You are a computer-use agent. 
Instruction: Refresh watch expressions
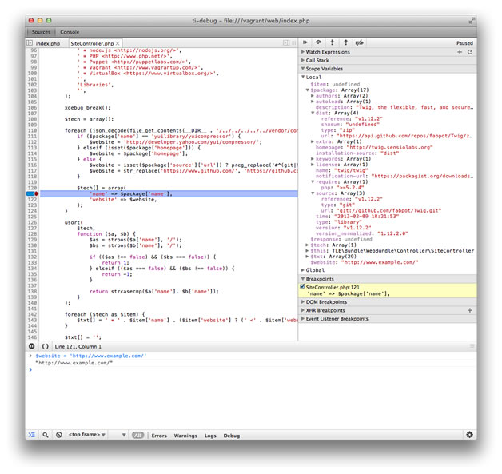click(x=469, y=51)
